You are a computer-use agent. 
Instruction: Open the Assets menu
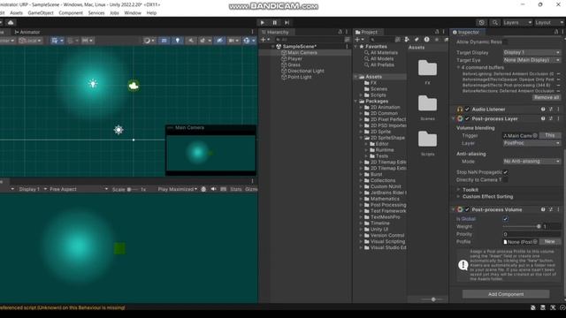pyautogui.click(x=16, y=12)
